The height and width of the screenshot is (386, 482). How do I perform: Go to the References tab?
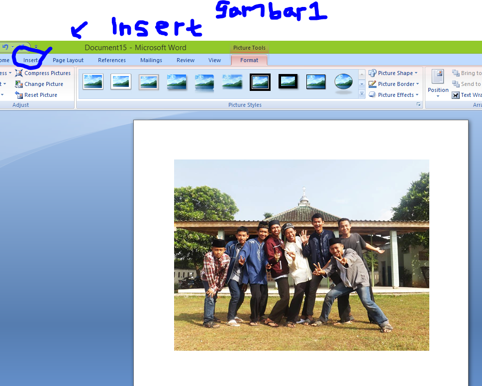click(x=112, y=60)
